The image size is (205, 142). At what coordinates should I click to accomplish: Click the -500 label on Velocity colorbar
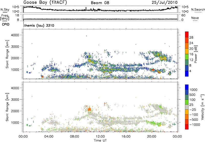tap(193, 120)
